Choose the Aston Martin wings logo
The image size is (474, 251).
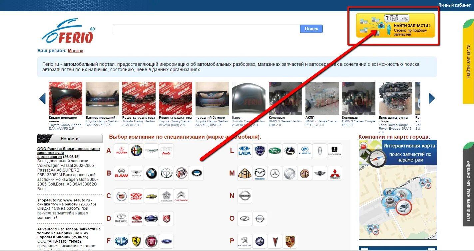[x=151, y=151]
